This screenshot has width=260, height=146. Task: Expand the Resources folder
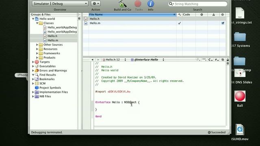click(x=37, y=49)
